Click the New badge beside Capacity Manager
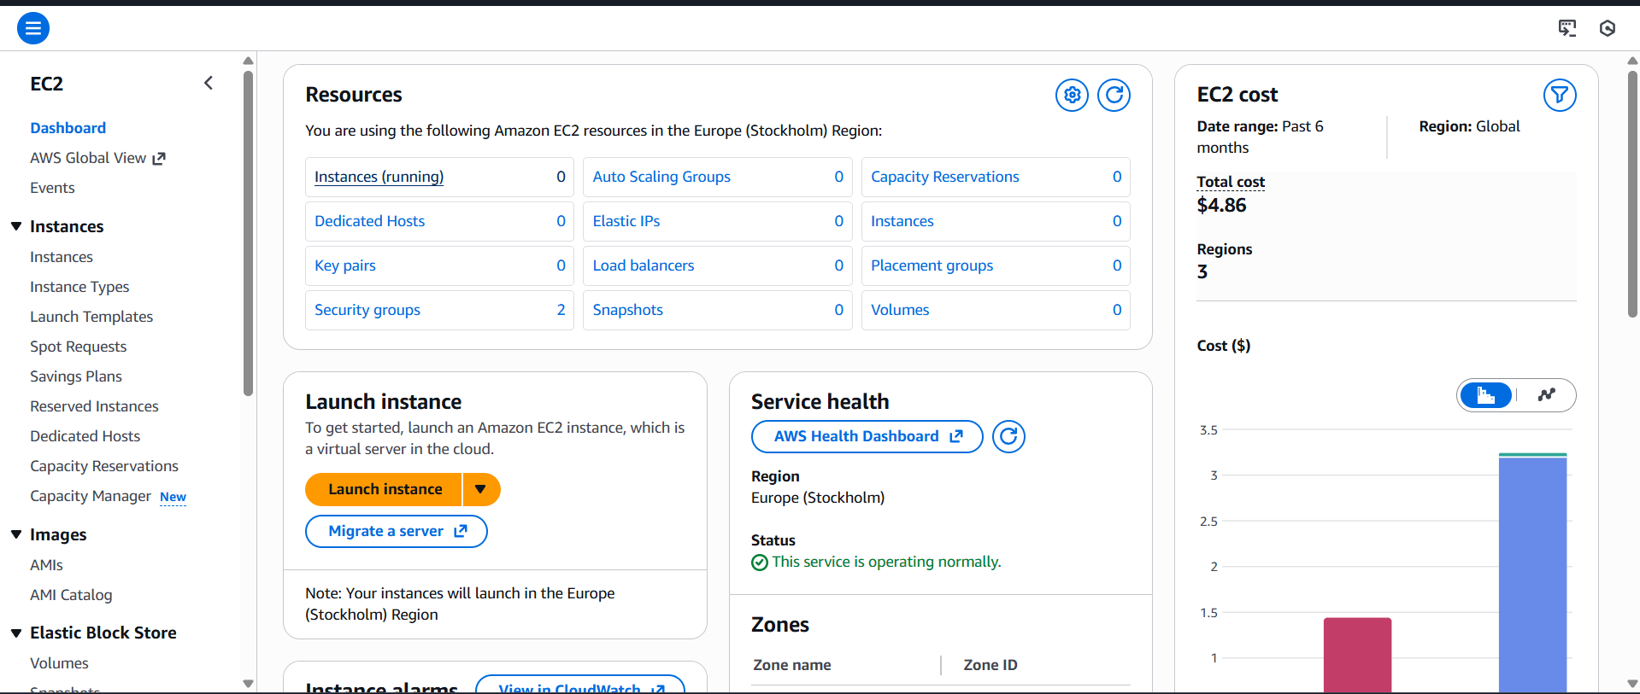The image size is (1640, 694). pos(173,497)
